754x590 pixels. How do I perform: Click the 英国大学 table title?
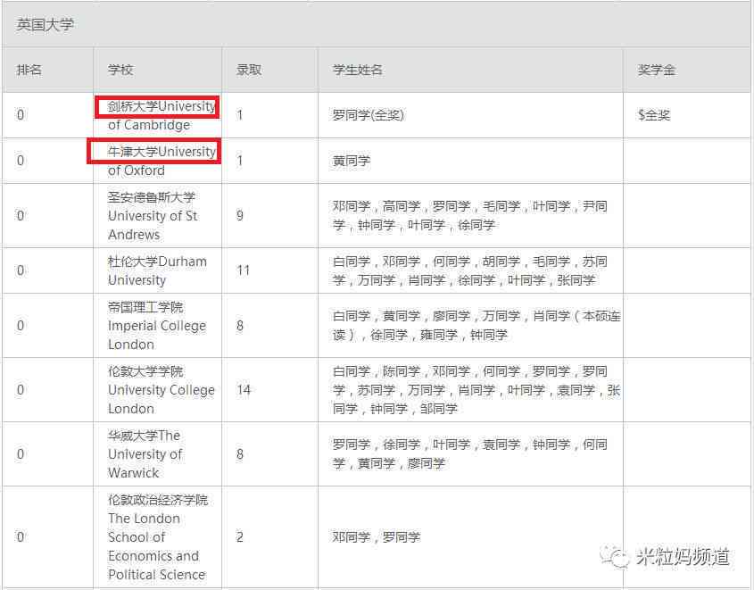46,24
